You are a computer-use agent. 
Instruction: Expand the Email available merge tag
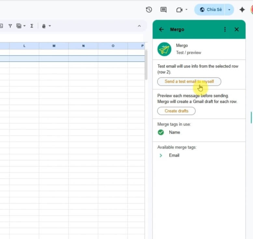(161, 155)
